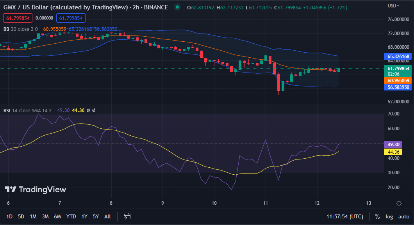This screenshot has width=414, height=225.
Task: Select the 5Y time range
Action: (x=96, y=216)
